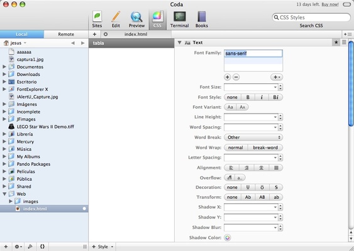Screen dimensions: 354x251
Task: Switch to the Remote tab
Action: (x=66, y=35)
